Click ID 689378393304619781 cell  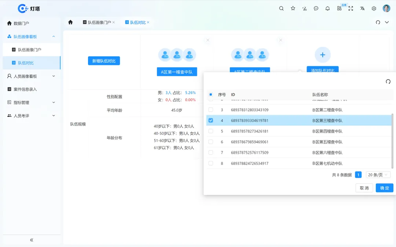click(x=249, y=120)
